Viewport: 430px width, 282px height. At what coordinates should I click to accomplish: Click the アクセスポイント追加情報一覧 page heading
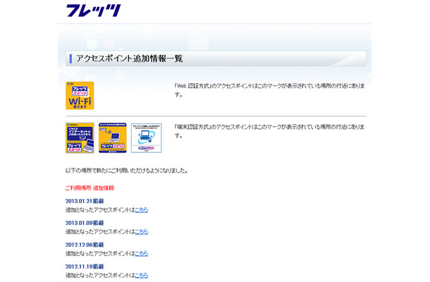pyautogui.click(x=128, y=59)
